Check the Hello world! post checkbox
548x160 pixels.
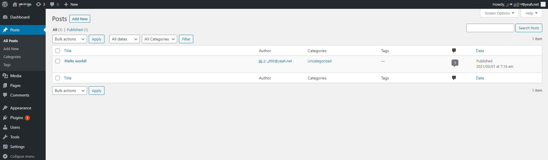[58, 61]
